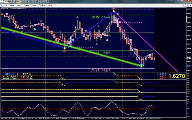Click the chart window icon beside File

[x=2, y=5]
